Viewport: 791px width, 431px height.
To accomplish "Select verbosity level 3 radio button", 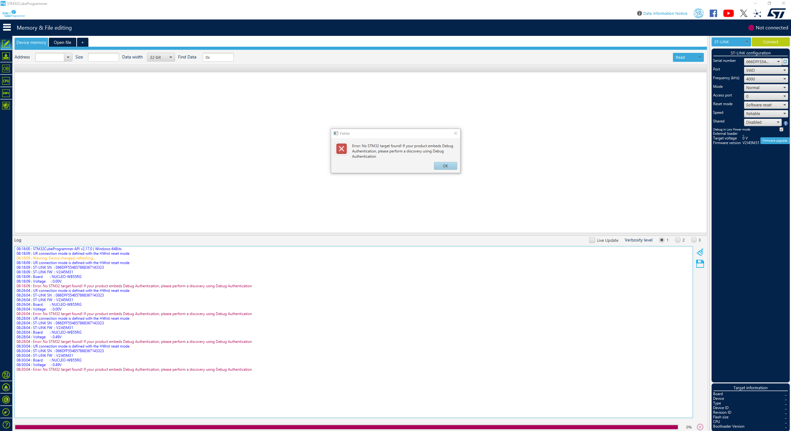I will (x=694, y=240).
